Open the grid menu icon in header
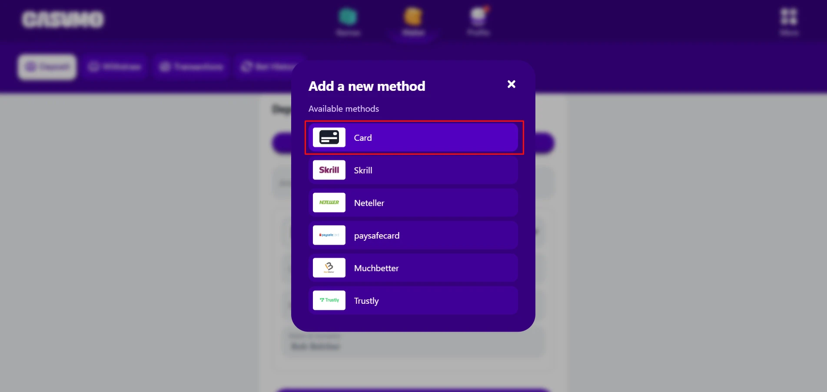827x392 pixels. pos(789,17)
